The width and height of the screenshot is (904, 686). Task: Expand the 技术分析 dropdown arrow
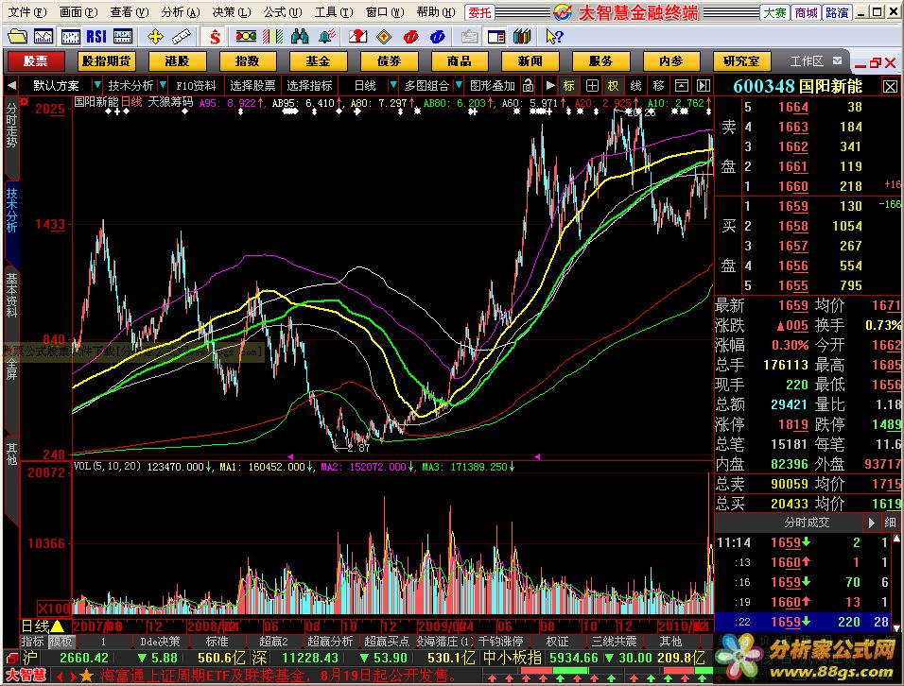pos(163,86)
